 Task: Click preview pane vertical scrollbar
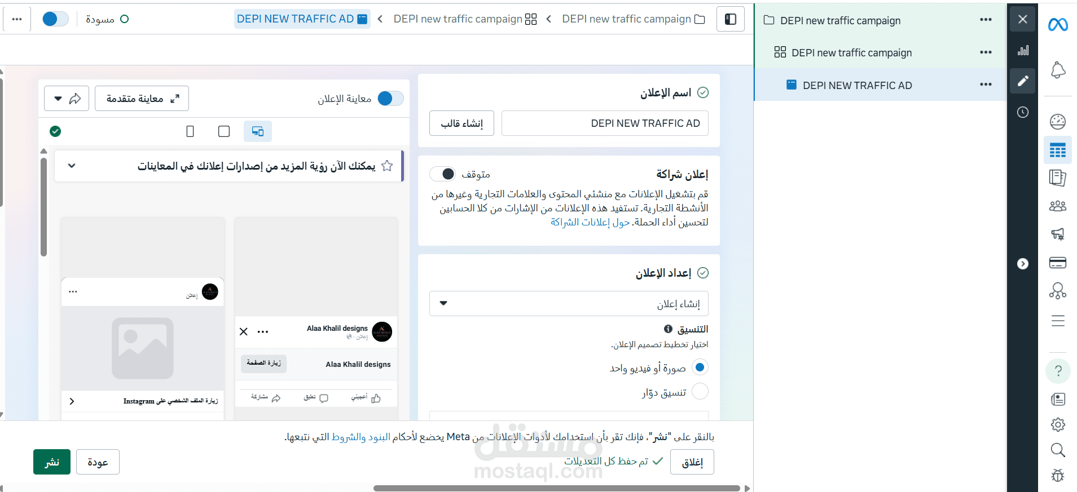pyautogui.click(x=43, y=207)
